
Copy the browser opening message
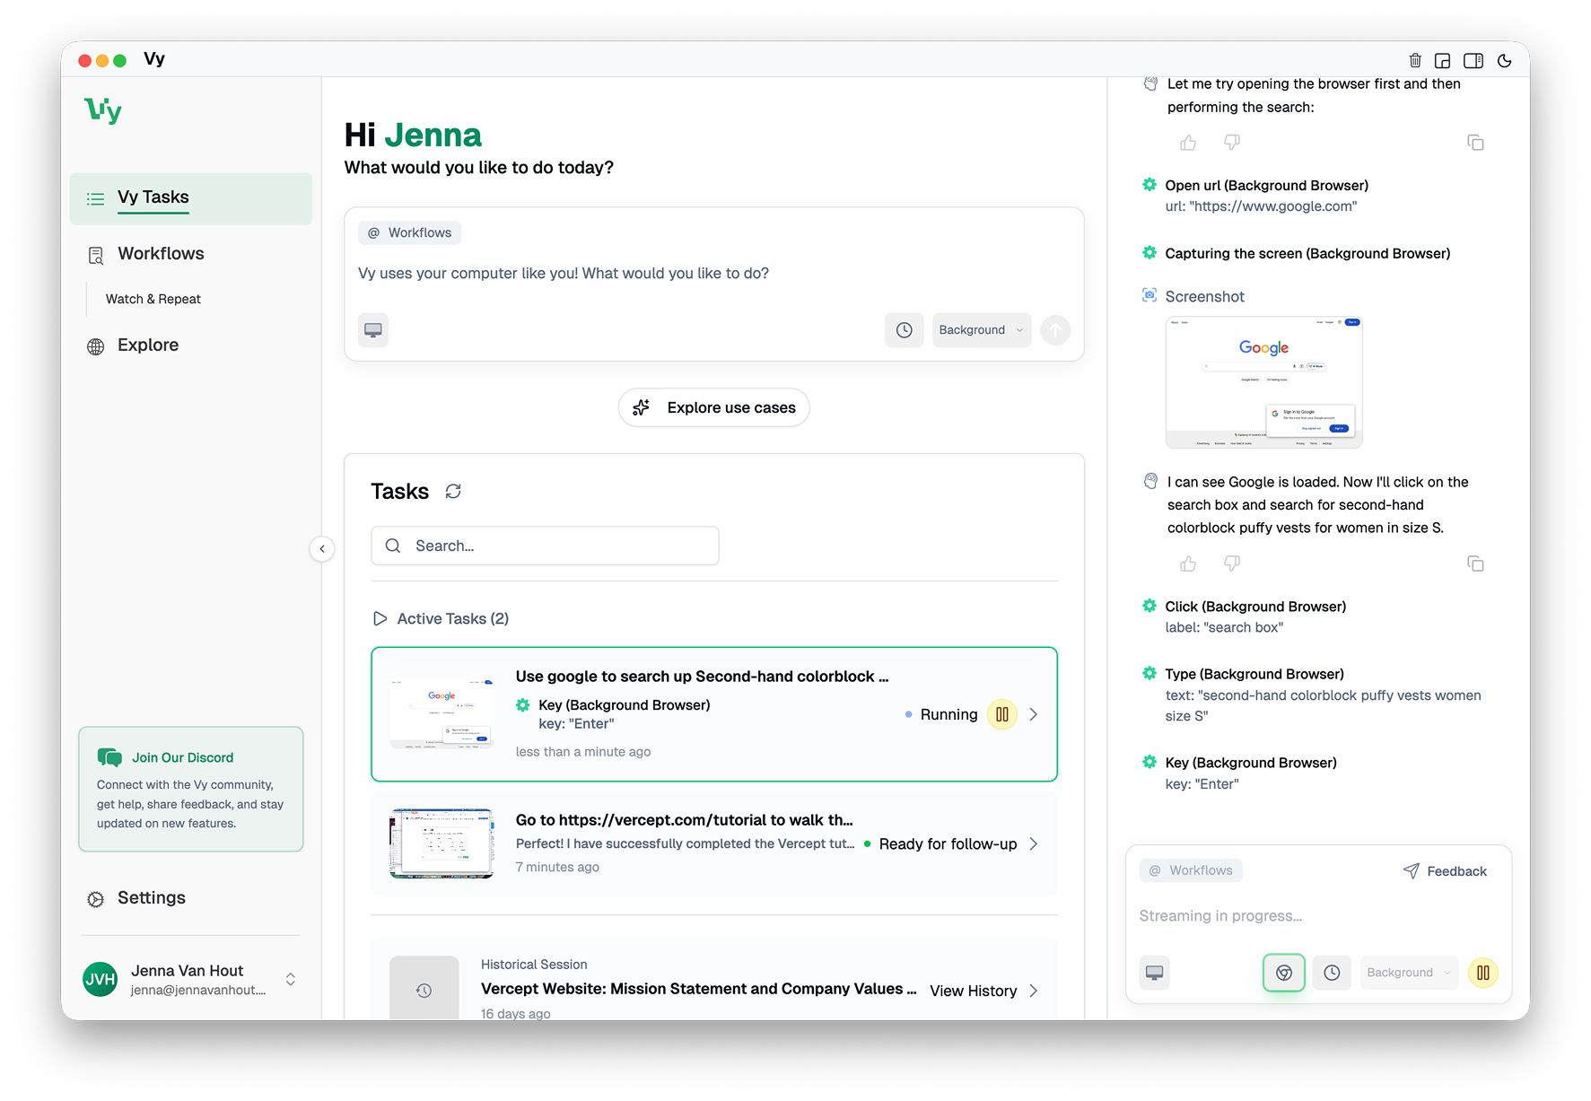(x=1475, y=143)
